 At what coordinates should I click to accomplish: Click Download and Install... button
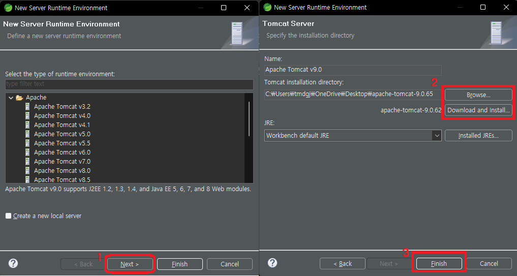478,110
